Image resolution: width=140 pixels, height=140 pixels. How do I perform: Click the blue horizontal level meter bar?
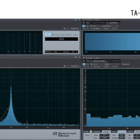pyautogui.click(x=112, y=42)
